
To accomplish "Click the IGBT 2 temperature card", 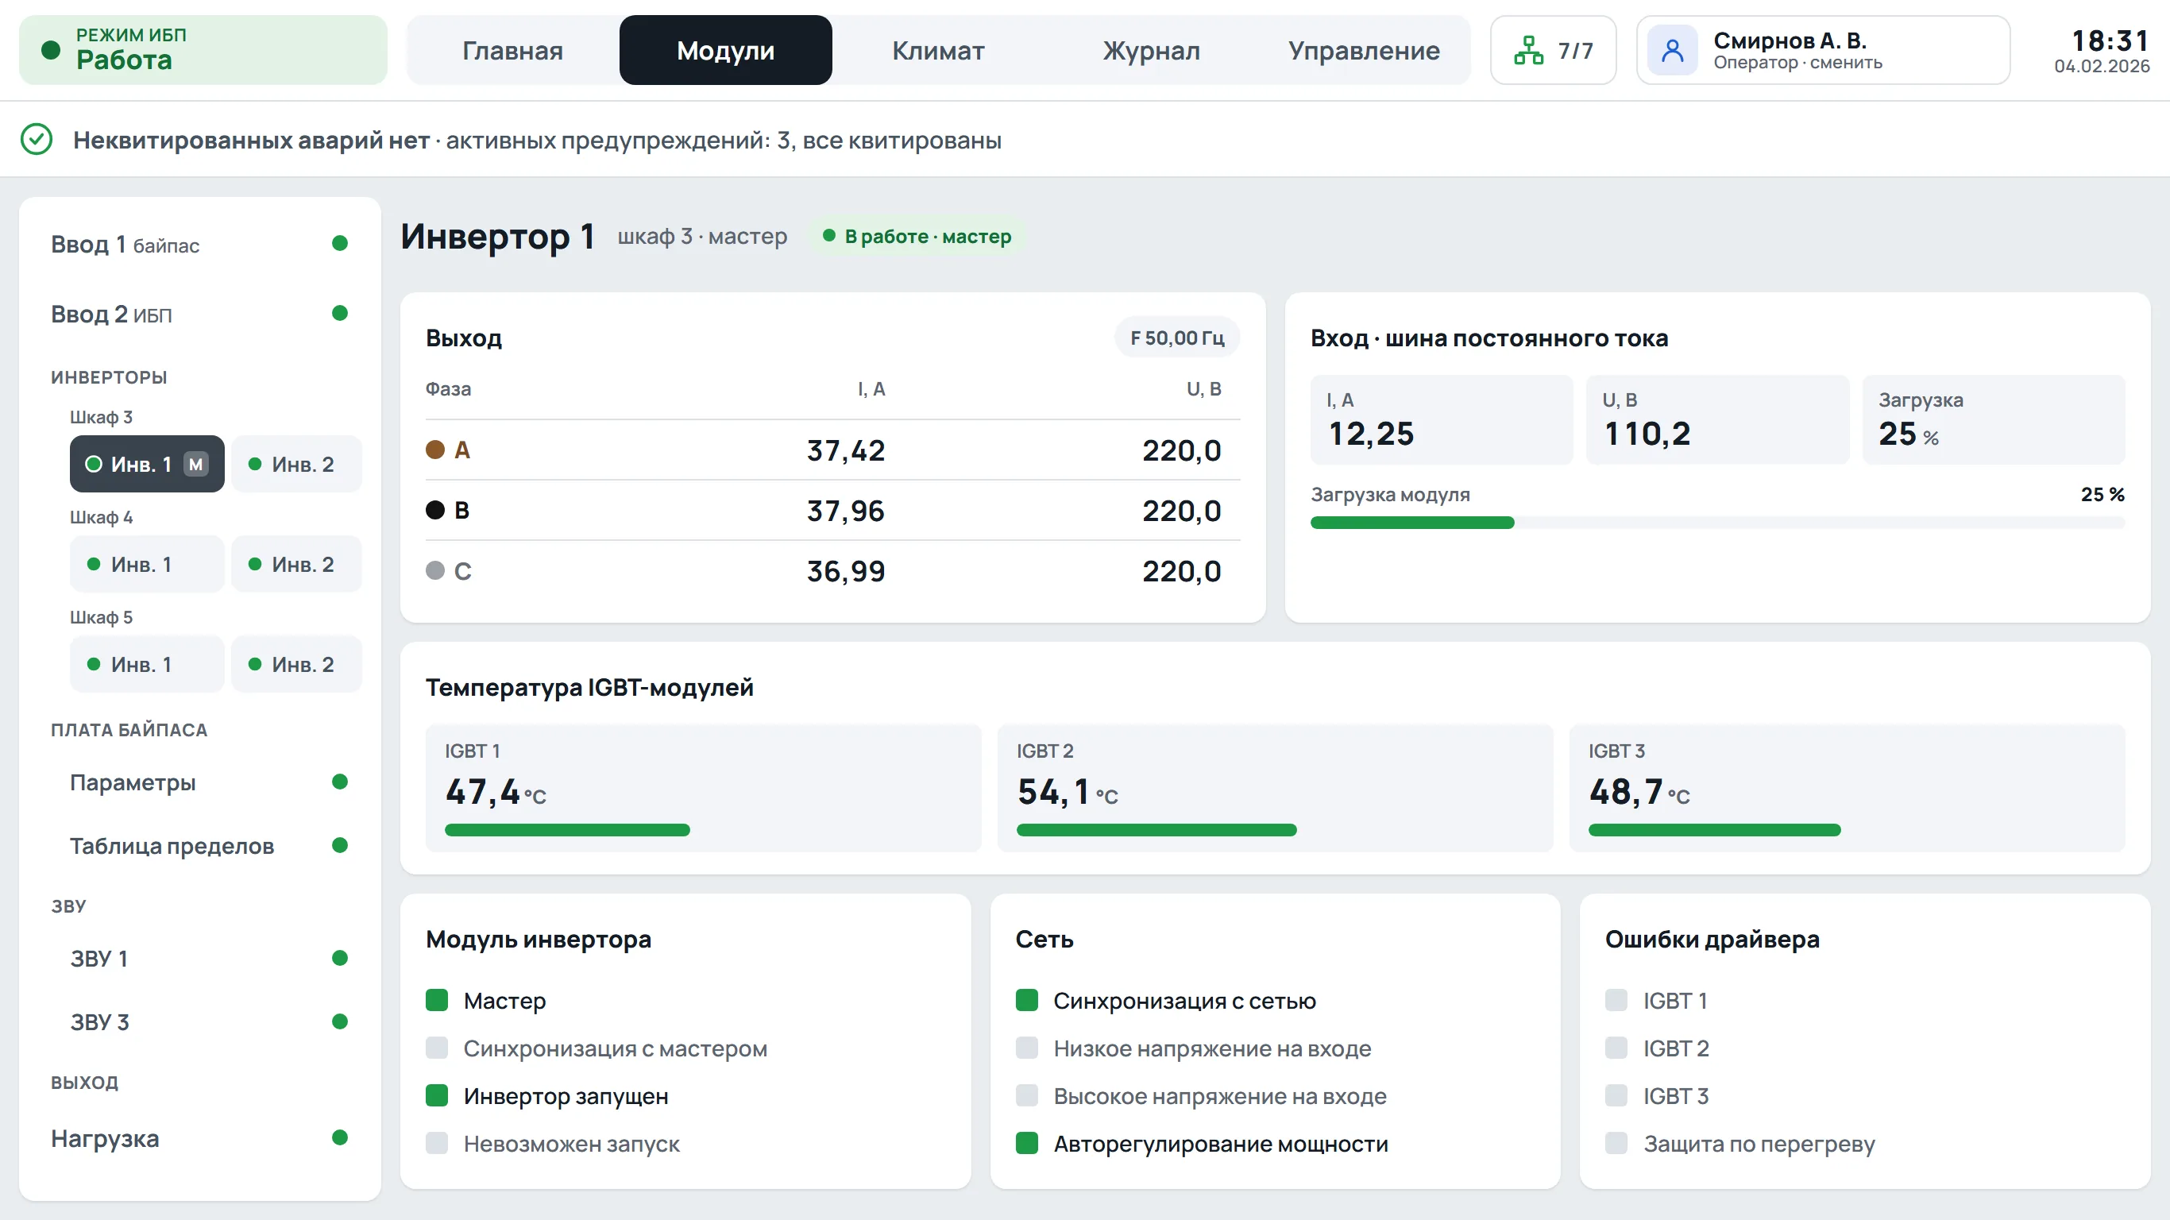I will pos(1275,788).
